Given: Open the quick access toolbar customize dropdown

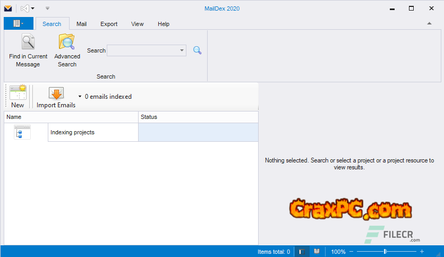Looking at the screenshot, I should (x=47, y=8).
